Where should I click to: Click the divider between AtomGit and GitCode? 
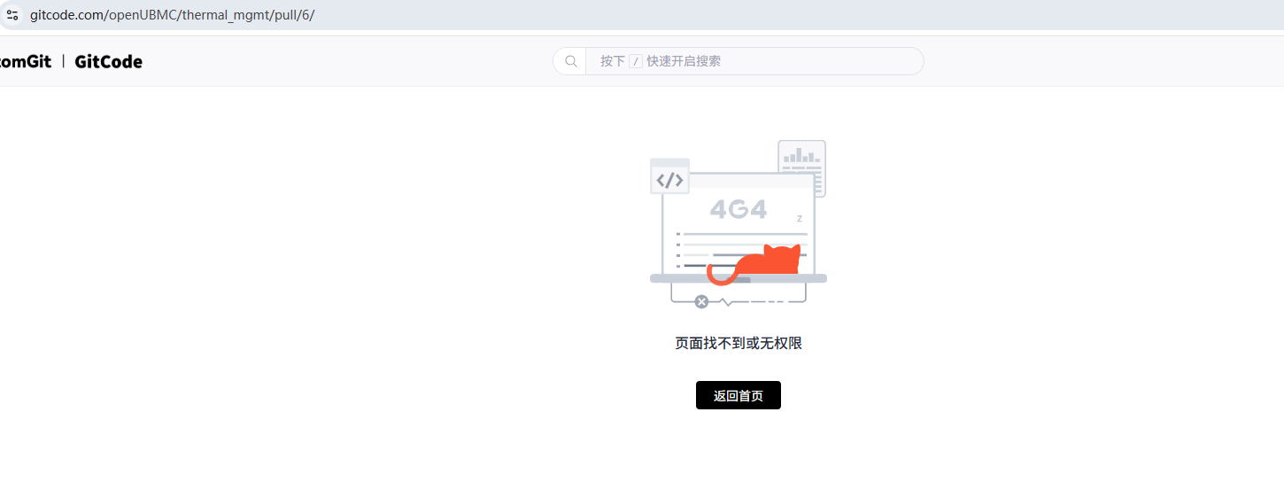click(63, 61)
